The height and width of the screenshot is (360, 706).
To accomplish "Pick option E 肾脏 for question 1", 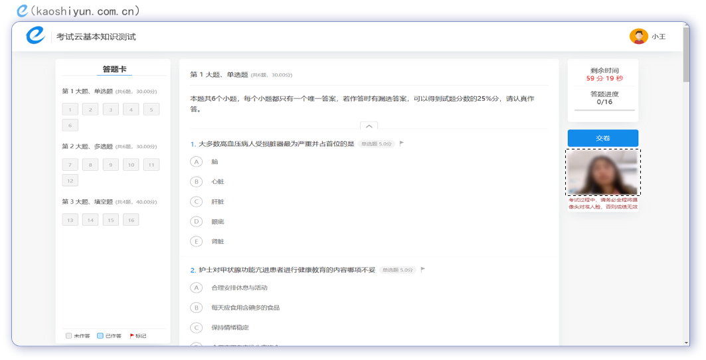I will coord(196,241).
